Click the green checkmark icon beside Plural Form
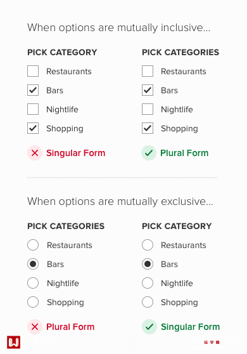This screenshot has width=247, height=354. 149,153
